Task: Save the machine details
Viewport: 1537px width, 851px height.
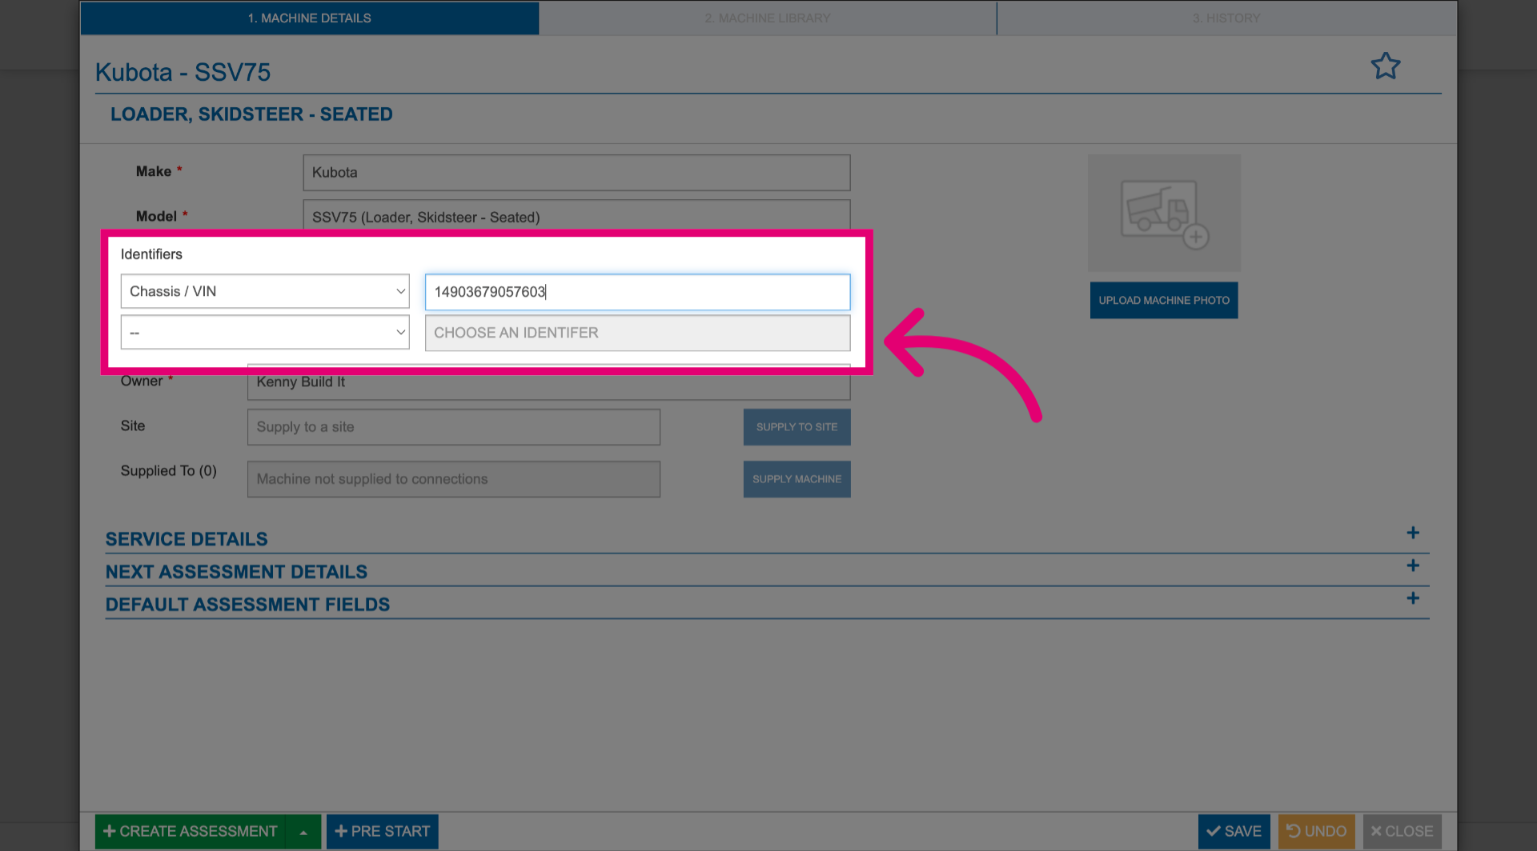Action: point(1234,832)
